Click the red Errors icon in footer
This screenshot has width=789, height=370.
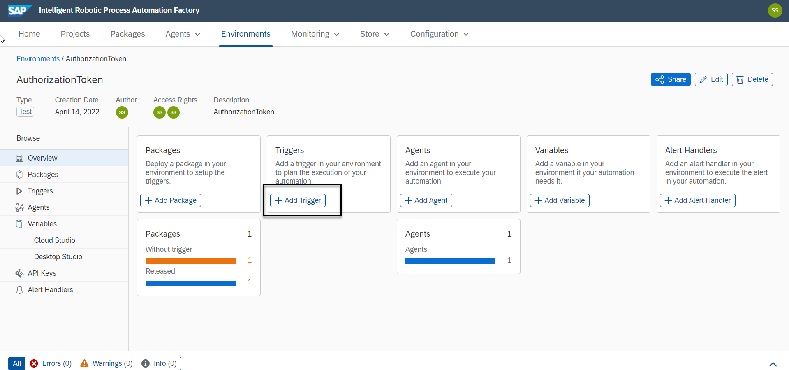pyautogui.click(x=34, y=363)
